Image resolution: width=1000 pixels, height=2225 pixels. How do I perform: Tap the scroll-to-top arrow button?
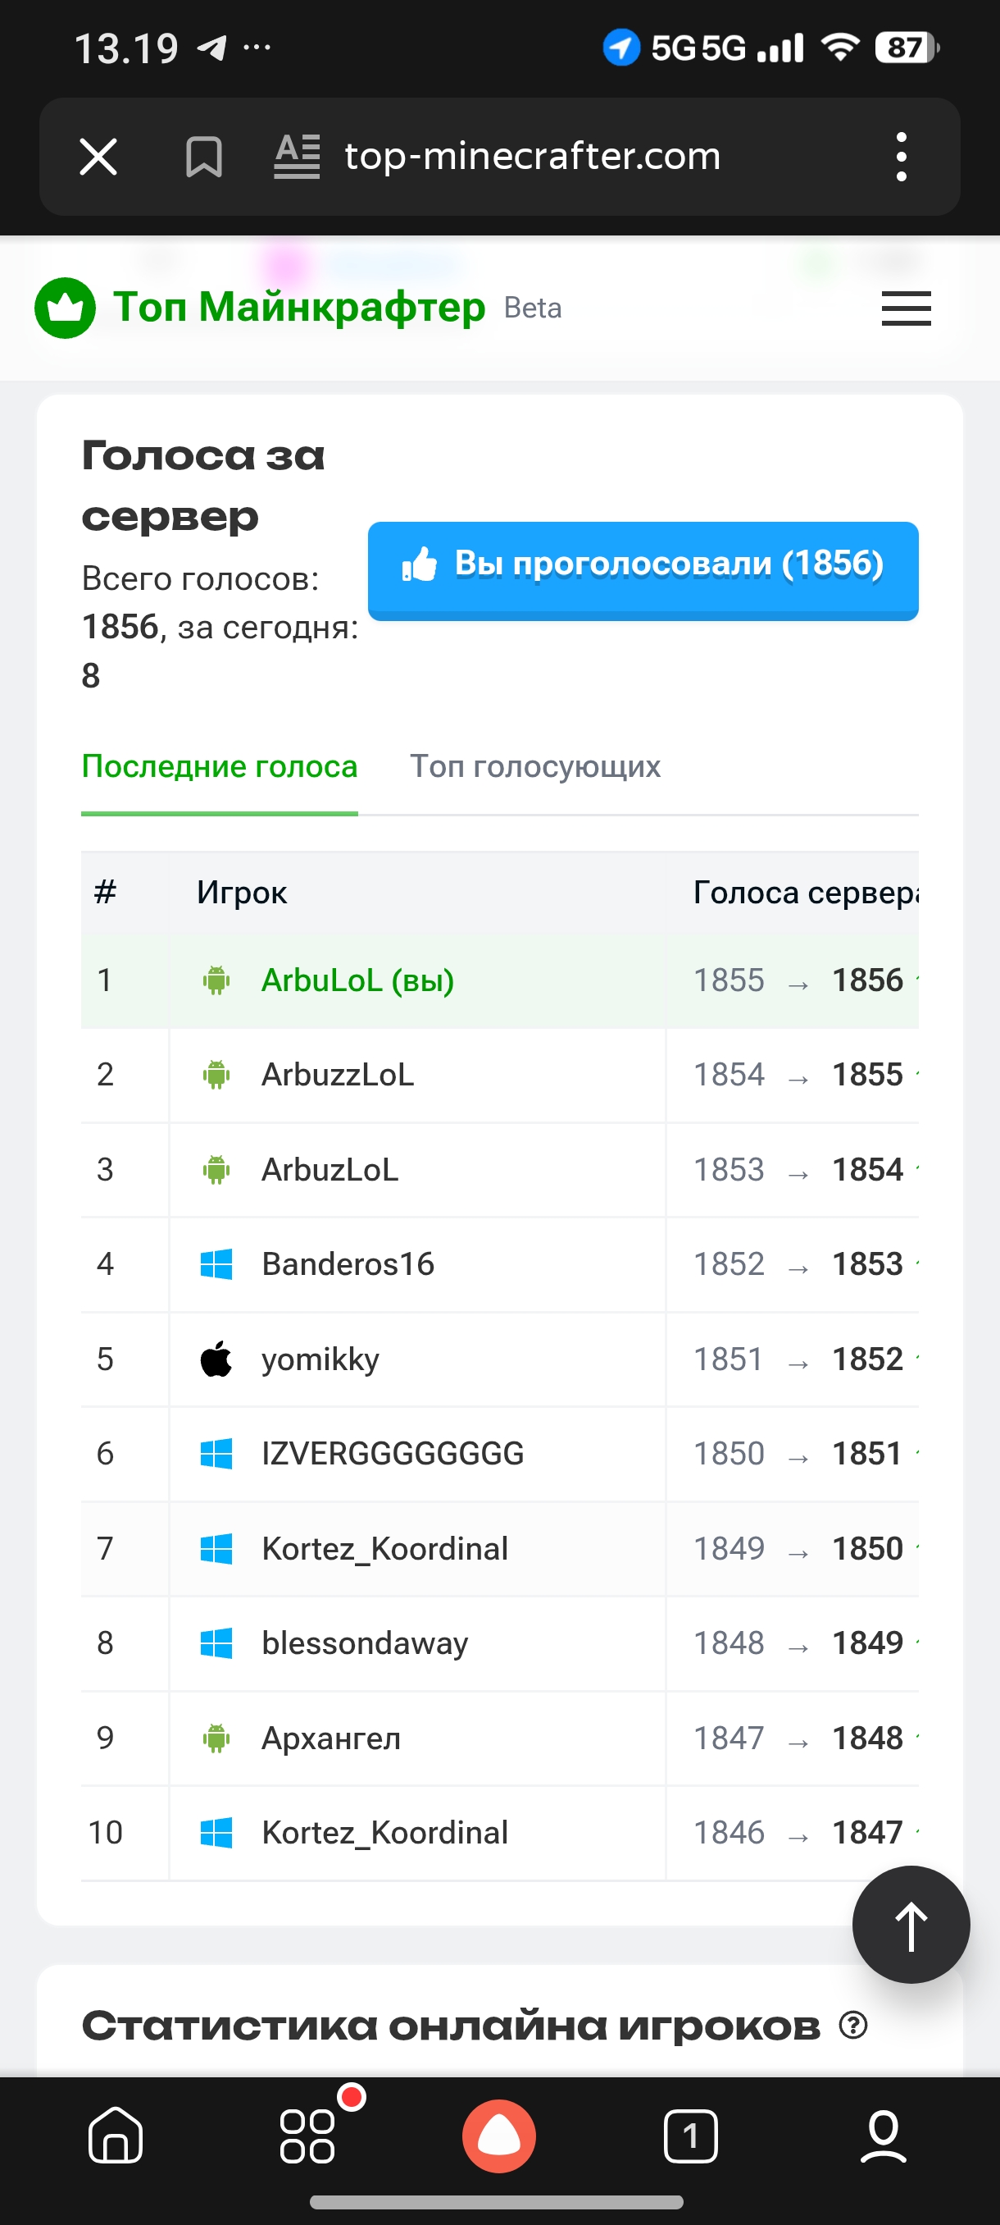point(911,1926)
